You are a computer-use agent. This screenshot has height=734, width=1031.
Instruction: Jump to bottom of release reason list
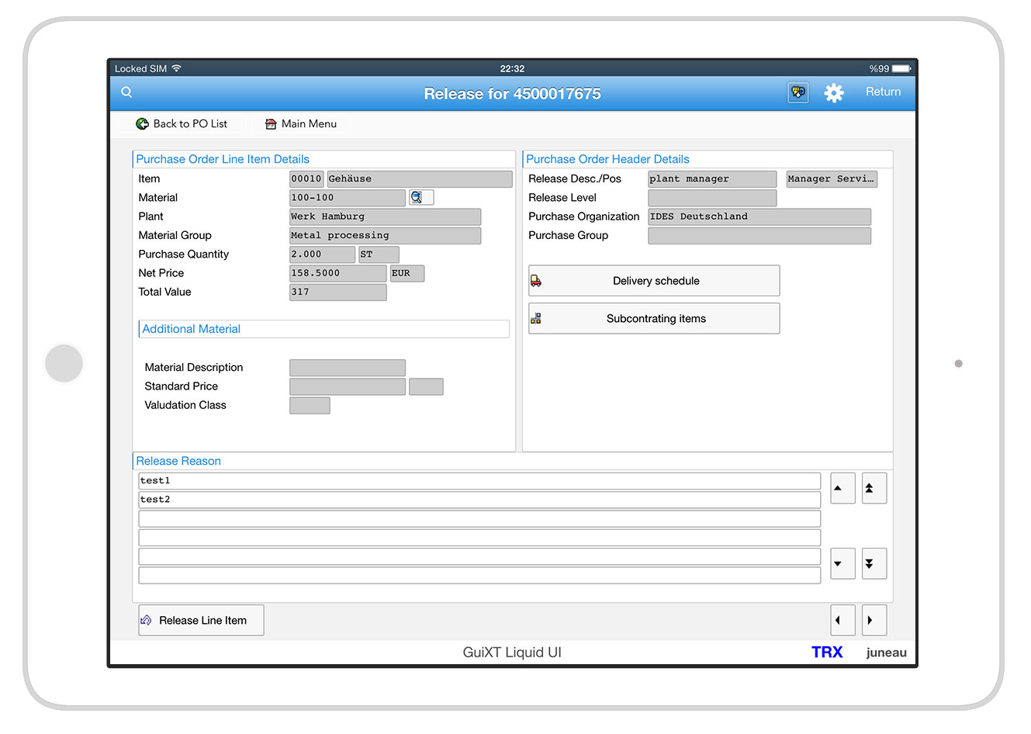coord(874,564)
